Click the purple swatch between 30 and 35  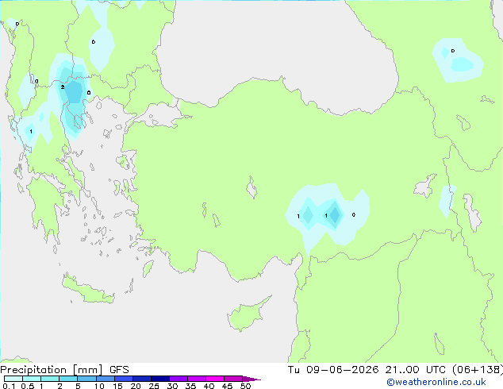[179, 379]
